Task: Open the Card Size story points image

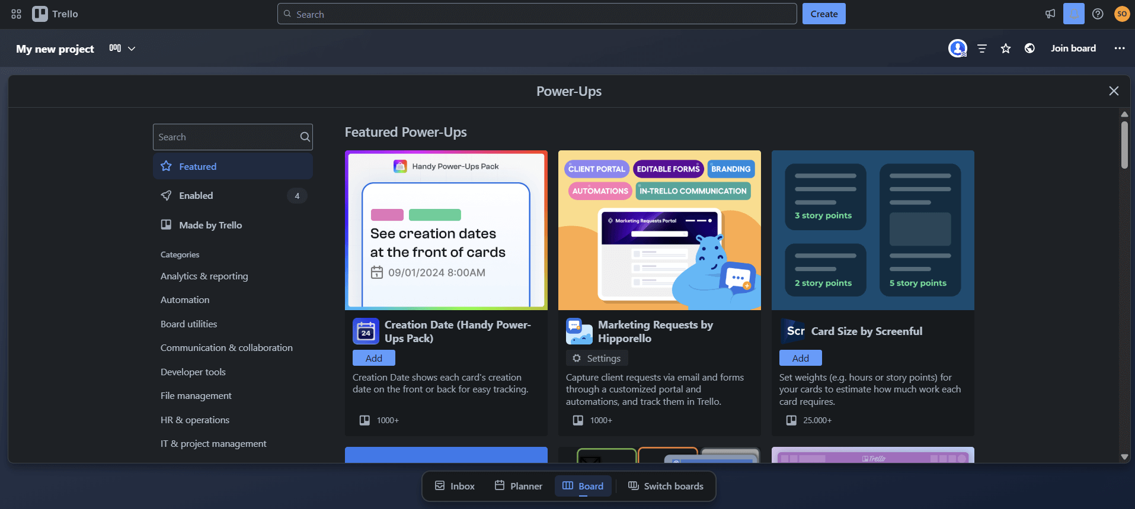Action: 873,230
